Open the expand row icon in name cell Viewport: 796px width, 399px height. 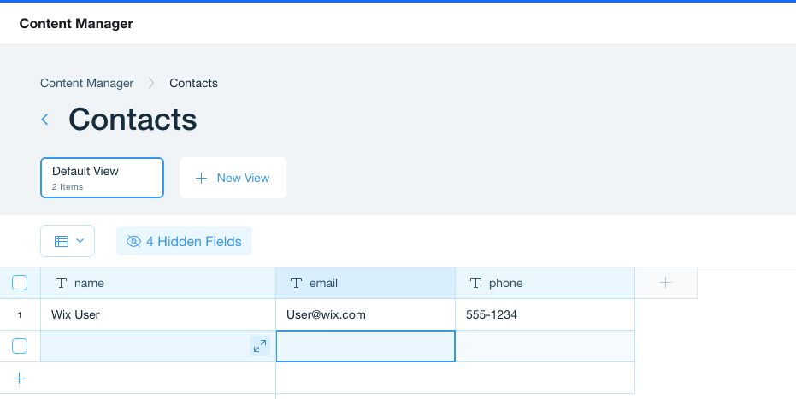pos(260,346)
